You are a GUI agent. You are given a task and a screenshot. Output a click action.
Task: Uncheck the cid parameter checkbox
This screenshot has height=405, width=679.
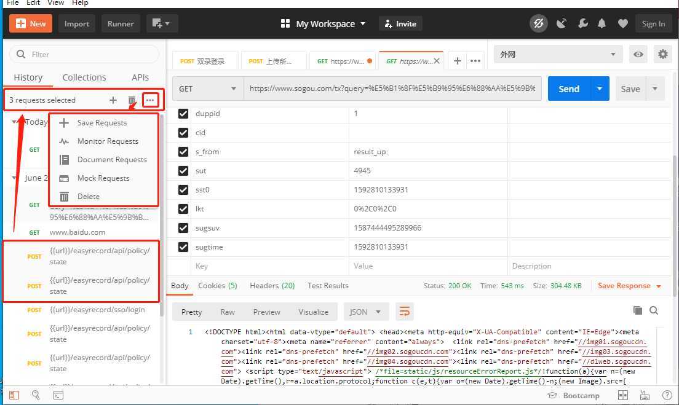[183, 132]
